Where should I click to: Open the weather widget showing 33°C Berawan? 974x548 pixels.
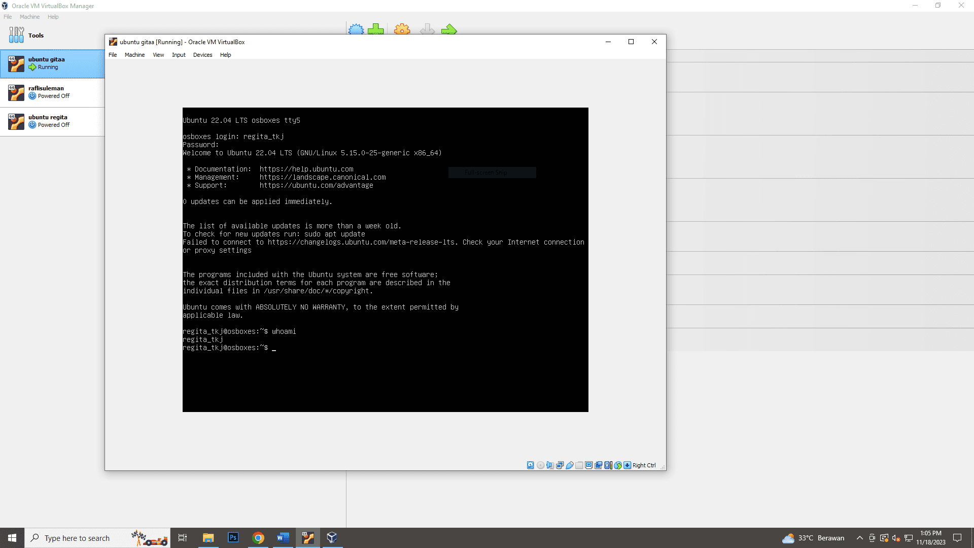813,538
